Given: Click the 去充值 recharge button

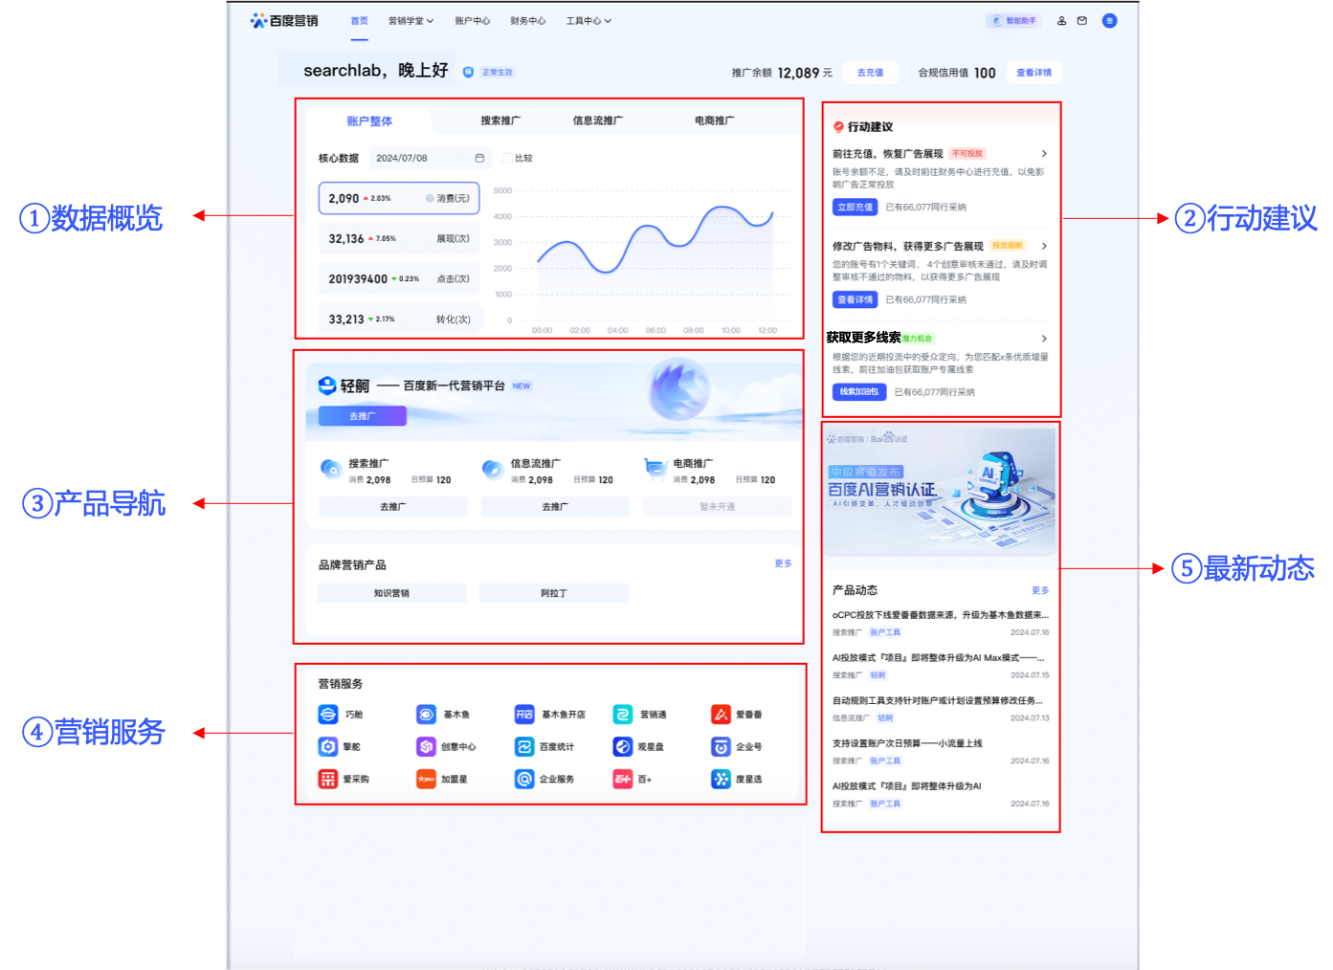Looking at the screenshot, I should pyautogui.click(x=869, y=72).
